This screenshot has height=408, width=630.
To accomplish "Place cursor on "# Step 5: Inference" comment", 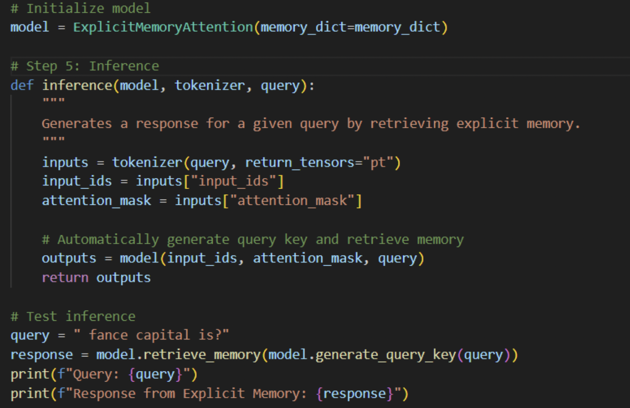I will tap(84, 66).
